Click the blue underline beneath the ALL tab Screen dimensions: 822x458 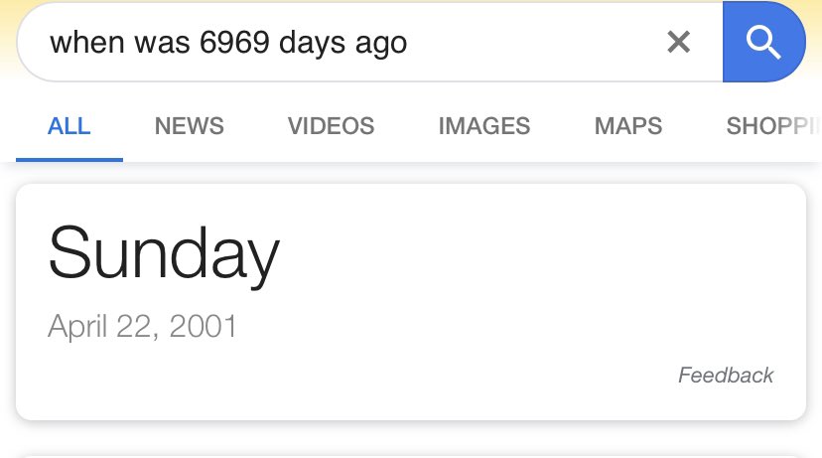point(68,158)
